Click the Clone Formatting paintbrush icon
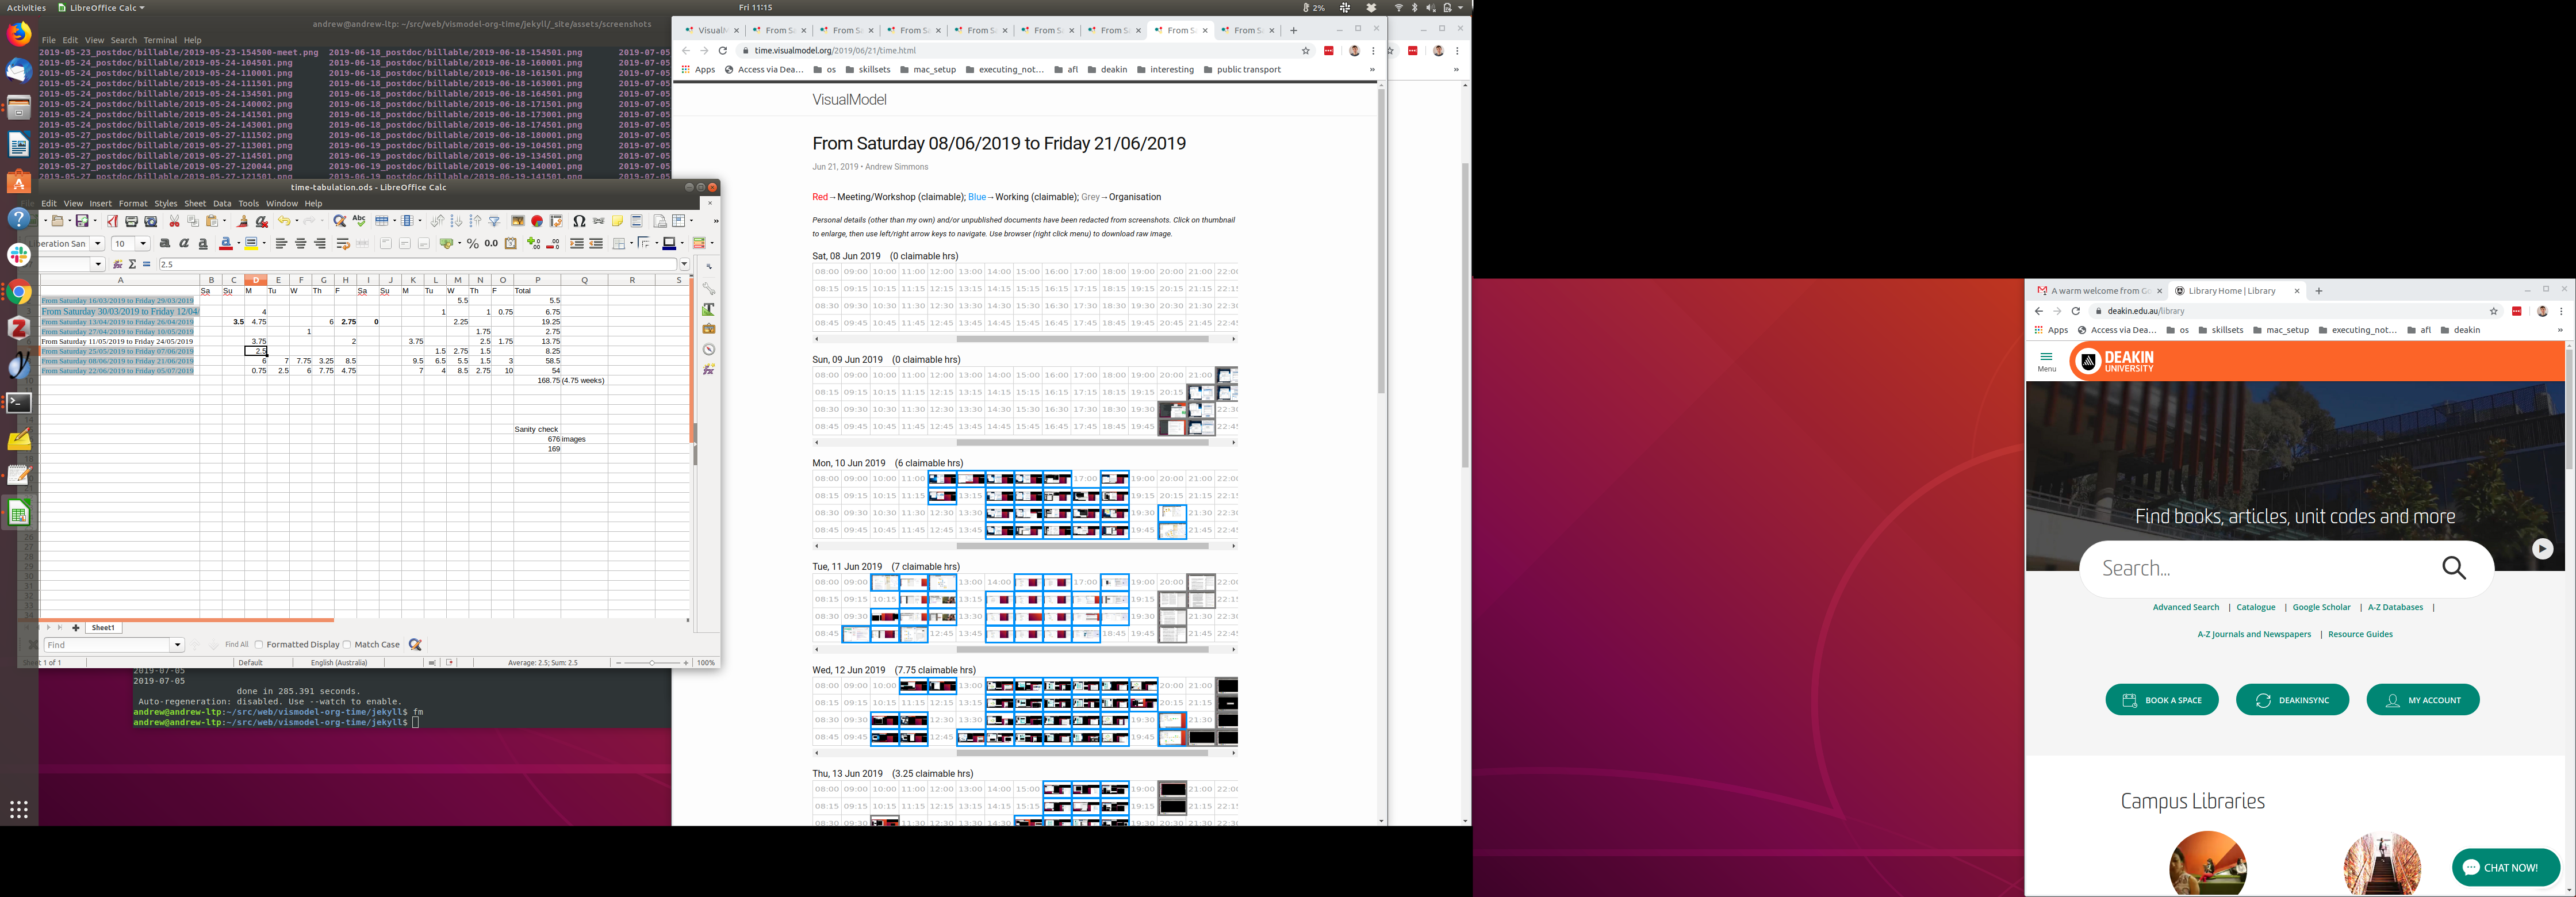 coord(243,221)
